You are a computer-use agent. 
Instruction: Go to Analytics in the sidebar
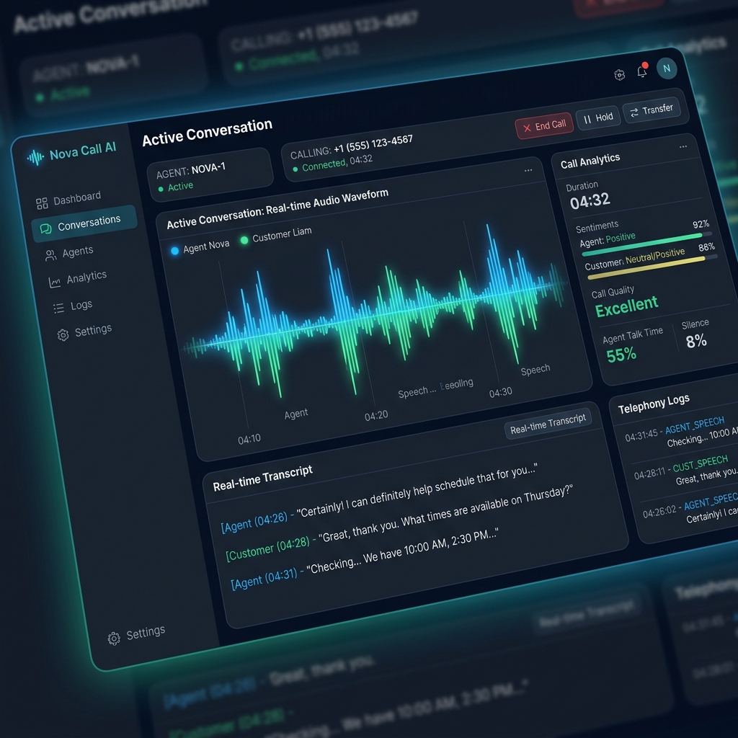pyautogui.click(x=78, y=278)
